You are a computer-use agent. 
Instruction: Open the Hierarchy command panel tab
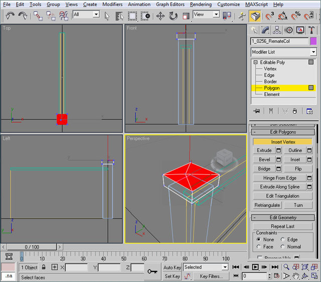pyautogui.click(x=277, y=30)
